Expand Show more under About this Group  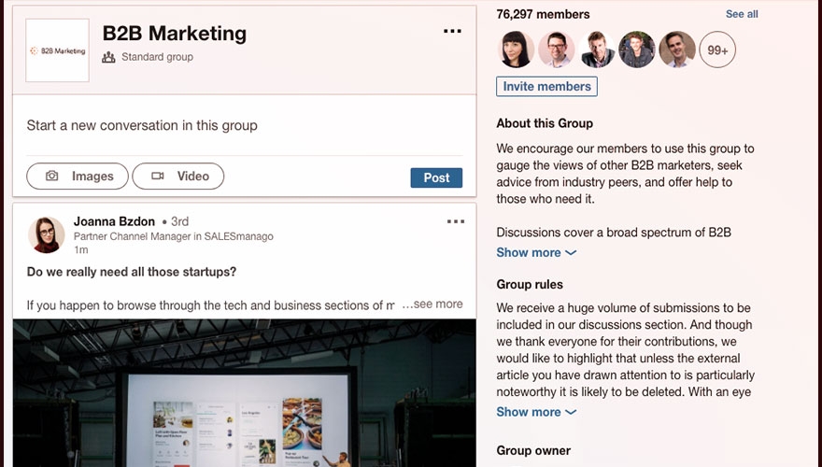(x=536, y=252)
